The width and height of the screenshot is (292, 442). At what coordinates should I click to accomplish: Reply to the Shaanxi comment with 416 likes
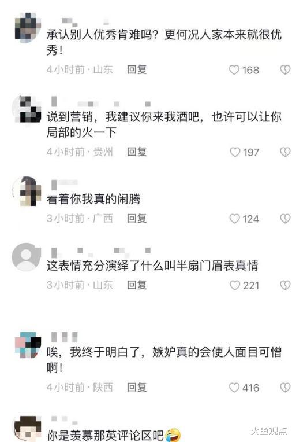point(137,387)
